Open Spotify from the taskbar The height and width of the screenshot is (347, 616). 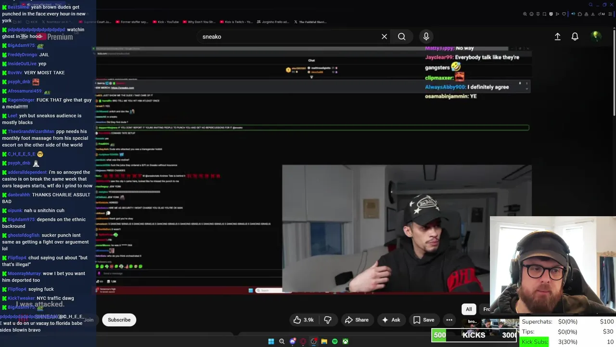pos(335,341)
